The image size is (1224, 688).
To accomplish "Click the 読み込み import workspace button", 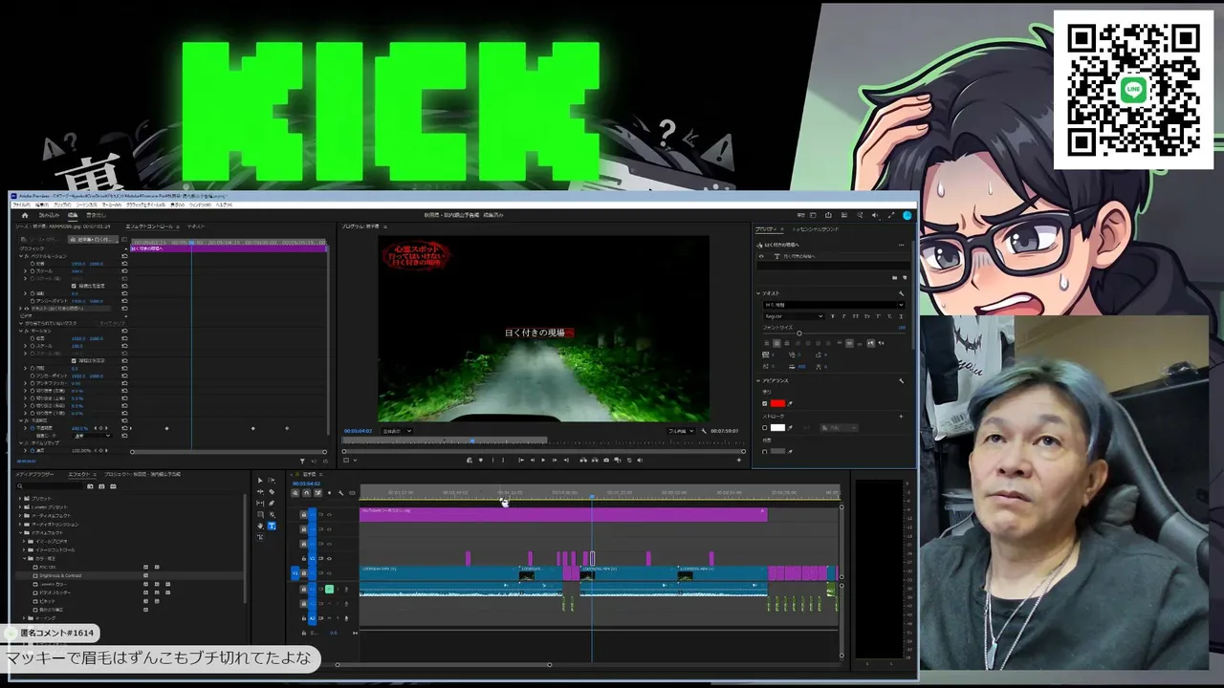I will click(x=48, y=215).
